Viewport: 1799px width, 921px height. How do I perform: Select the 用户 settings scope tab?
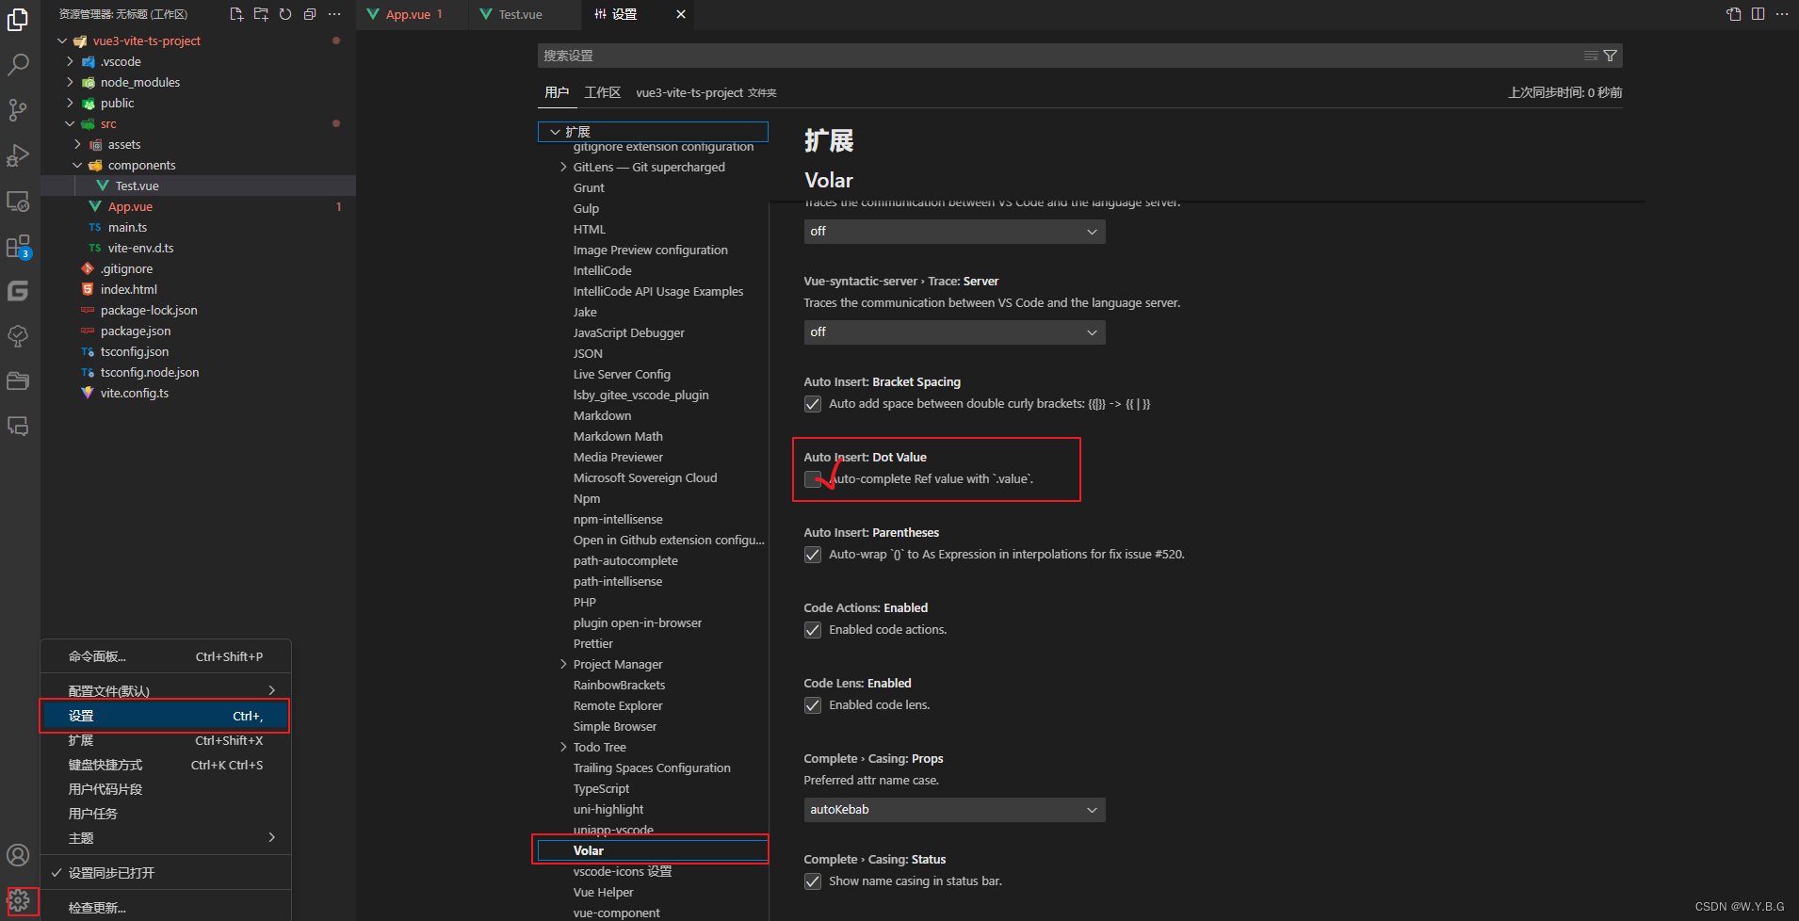[557, 92]
